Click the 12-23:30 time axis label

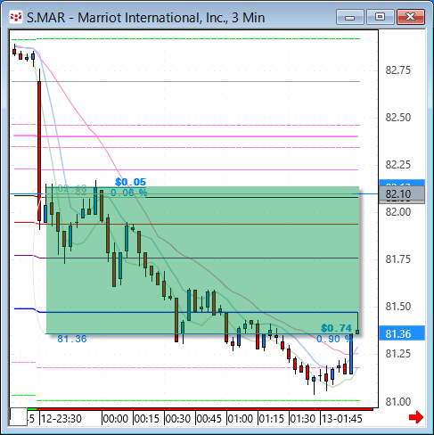[61, 419]
